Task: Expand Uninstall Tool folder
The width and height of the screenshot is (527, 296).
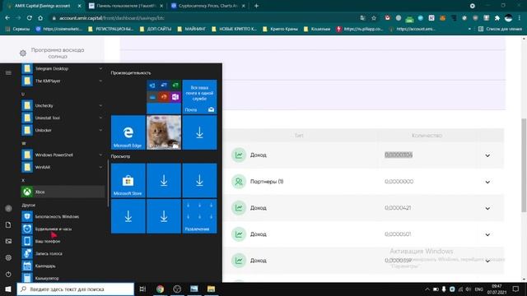Action: [63, 118]
